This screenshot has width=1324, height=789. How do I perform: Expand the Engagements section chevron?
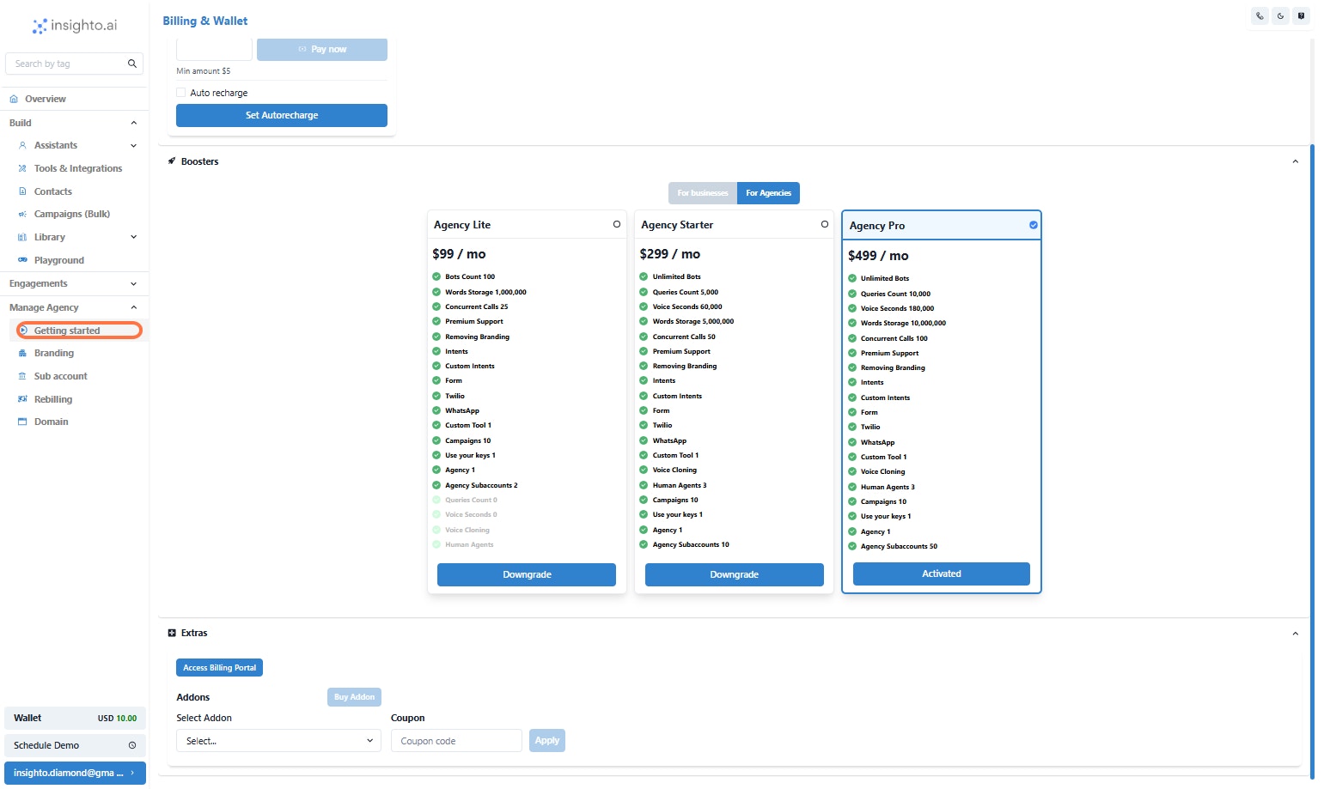[x=133, y=283]
